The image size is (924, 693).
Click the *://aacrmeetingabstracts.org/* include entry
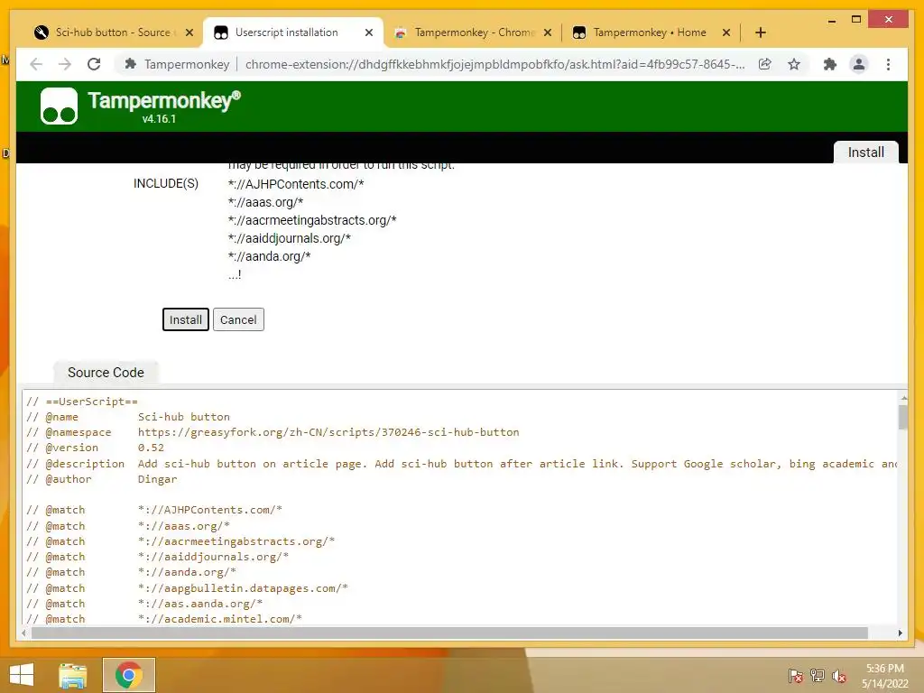[x=312, y=220]
